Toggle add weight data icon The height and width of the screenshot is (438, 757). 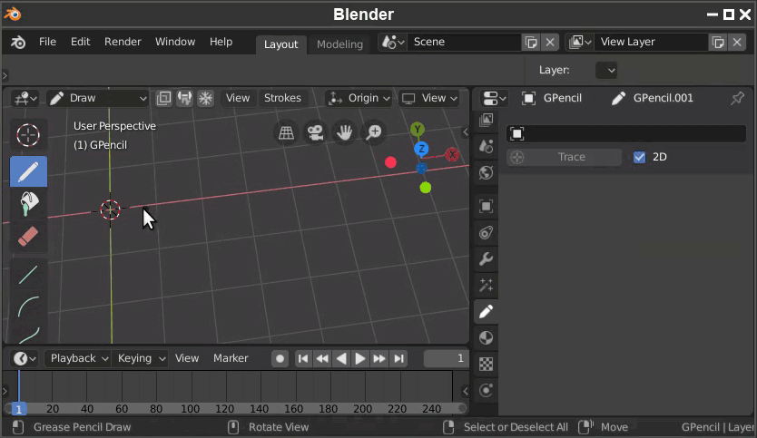point(184,99)
